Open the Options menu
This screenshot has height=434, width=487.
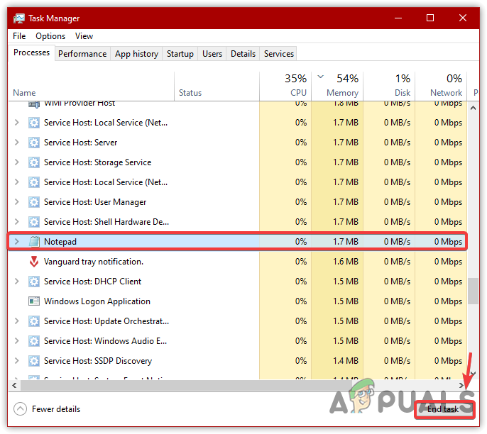[50, 36]
